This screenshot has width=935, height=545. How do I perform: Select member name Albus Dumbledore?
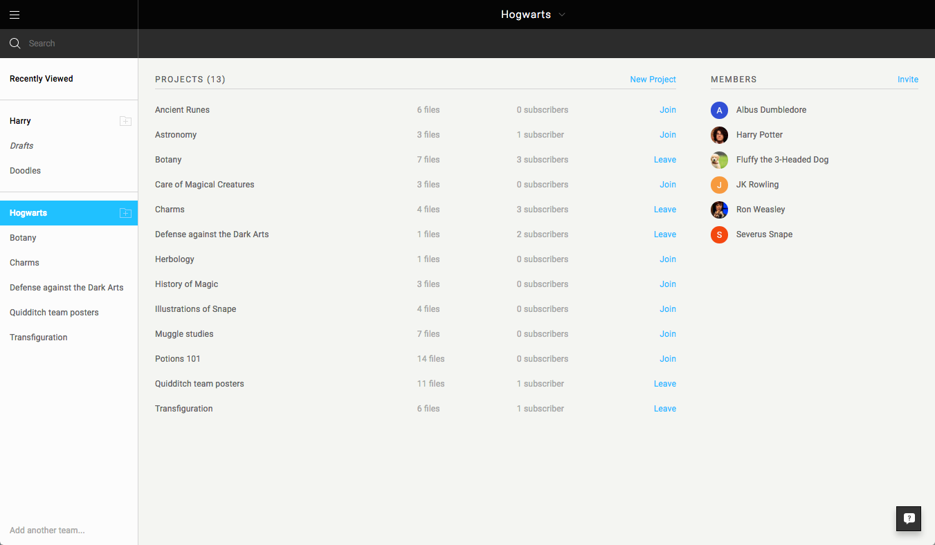pos(771,110)
